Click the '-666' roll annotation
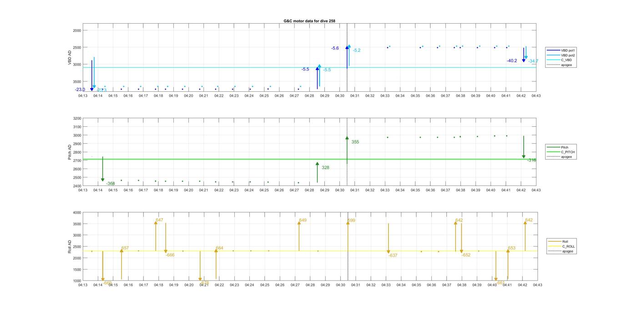The width and height of the screenshot is (637, 315). click(170, 255)
